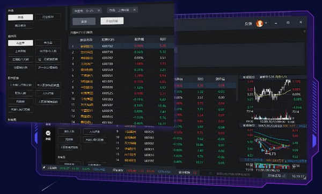Select stock 600738 in the front screener list

pyautogui.click(x=121, y=52)
